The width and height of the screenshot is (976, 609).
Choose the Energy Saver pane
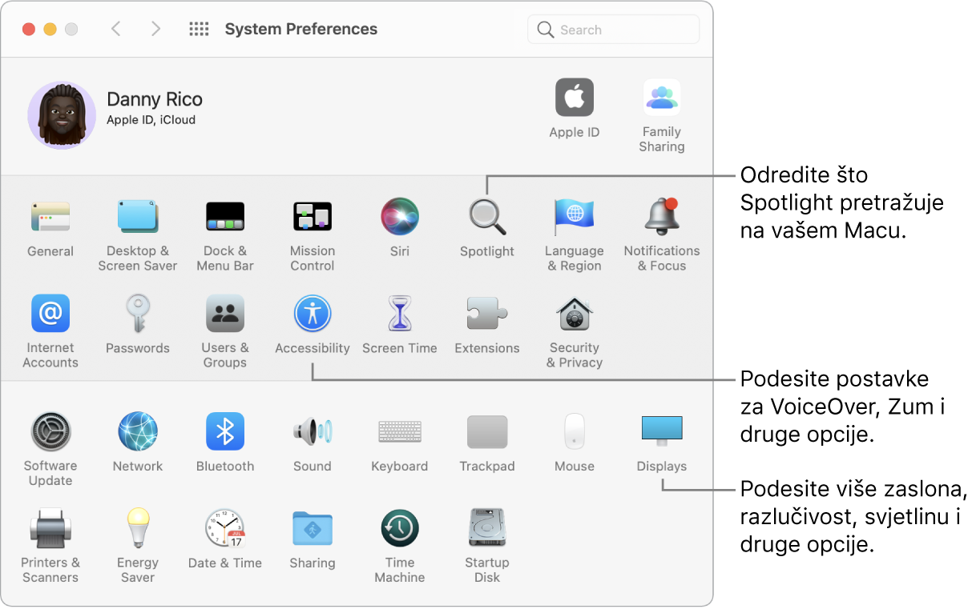tap(138, 529)
